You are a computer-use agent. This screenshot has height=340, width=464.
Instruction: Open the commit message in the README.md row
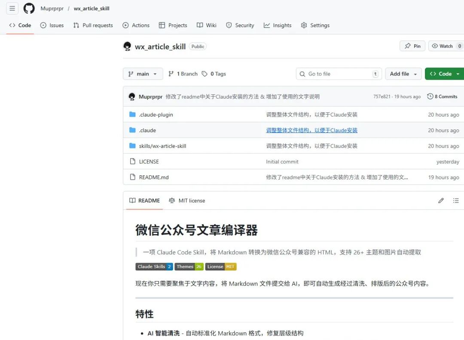[337, 177]
